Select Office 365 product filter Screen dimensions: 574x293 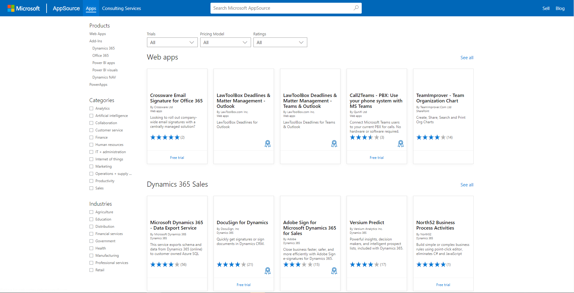(100, 56)
